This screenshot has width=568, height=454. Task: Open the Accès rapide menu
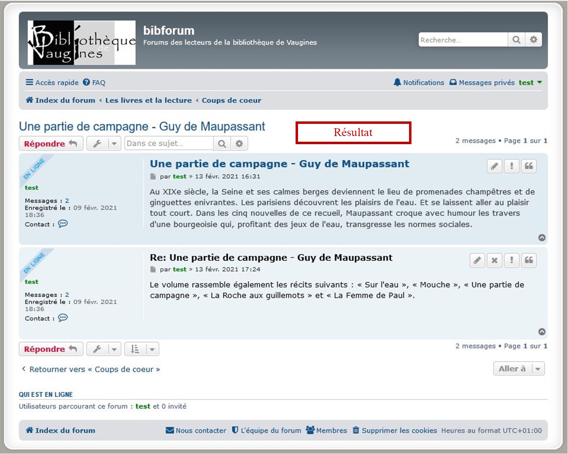[52, 82]
